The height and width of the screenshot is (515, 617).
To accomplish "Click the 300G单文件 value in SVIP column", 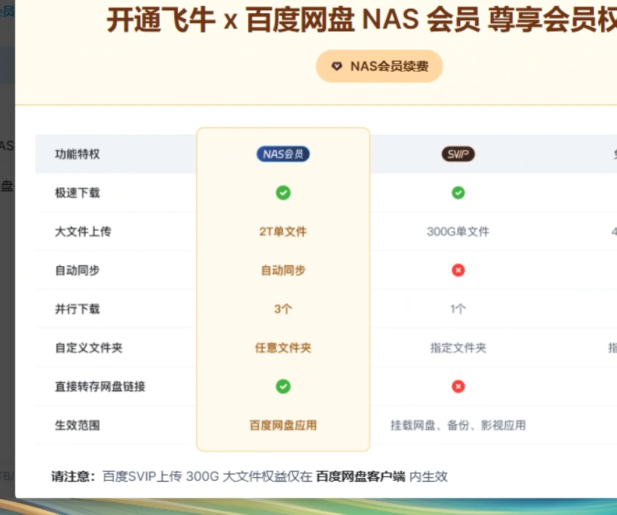I will tap(458, 231).
